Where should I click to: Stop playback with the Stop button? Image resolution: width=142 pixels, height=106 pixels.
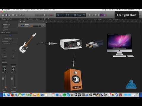[x=44, y=15]
